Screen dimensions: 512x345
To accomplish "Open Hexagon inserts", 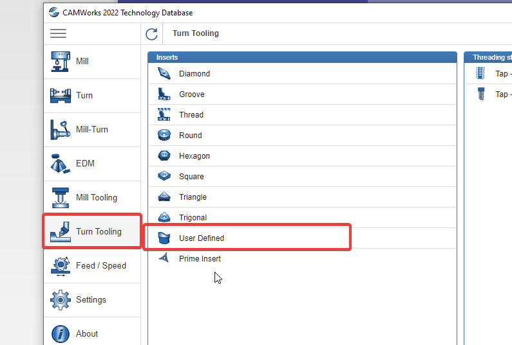I will click(x=302, y=155).
